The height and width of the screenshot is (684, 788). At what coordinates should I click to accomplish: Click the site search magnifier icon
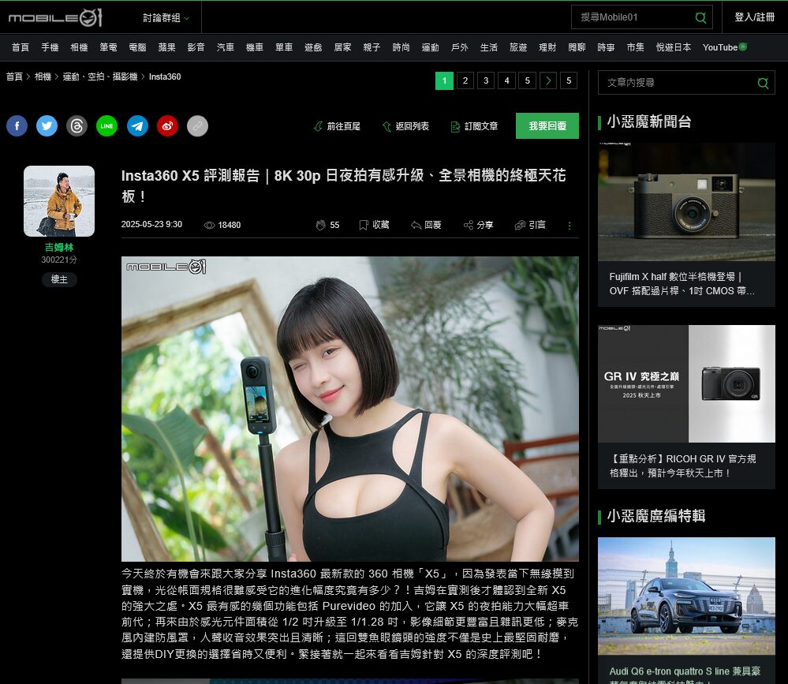[x=700, y=17]
